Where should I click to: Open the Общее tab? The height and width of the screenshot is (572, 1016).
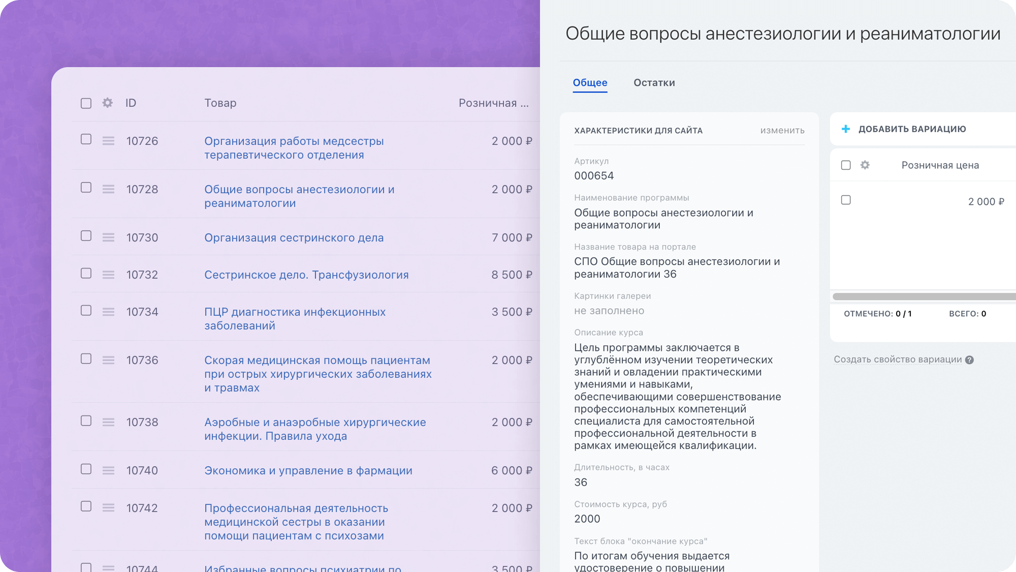point(590,82)
